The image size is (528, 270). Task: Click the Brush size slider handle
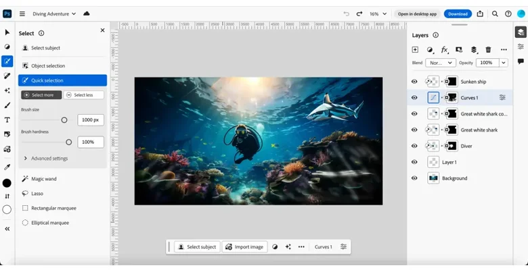pyautogui.click(x=64, y=120)
